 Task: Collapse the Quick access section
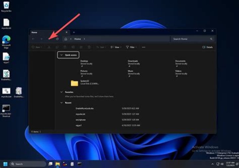[61, 55]
